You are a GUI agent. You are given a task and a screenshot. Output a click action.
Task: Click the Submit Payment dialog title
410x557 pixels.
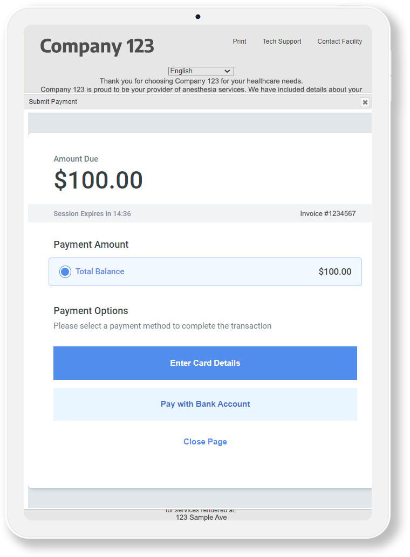pos(53,102)
